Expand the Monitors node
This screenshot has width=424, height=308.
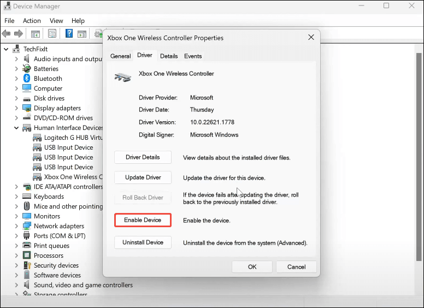16,216
